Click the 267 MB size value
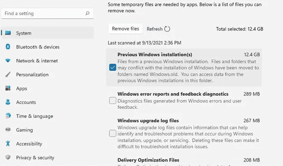283x166 pixels. point(251,120)
